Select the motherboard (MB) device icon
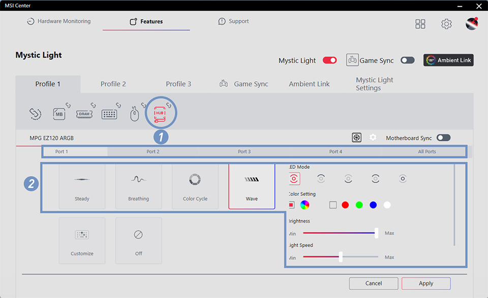Screen dimensions: 488x298 (x=59, y=114)
